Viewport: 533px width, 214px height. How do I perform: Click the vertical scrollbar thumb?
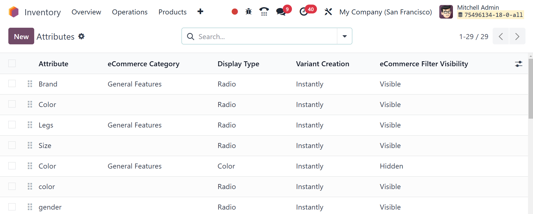(530, 89)
